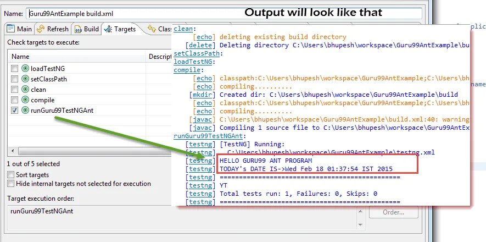Click the down arrow of execution order scrollbar

click(360, 224)
